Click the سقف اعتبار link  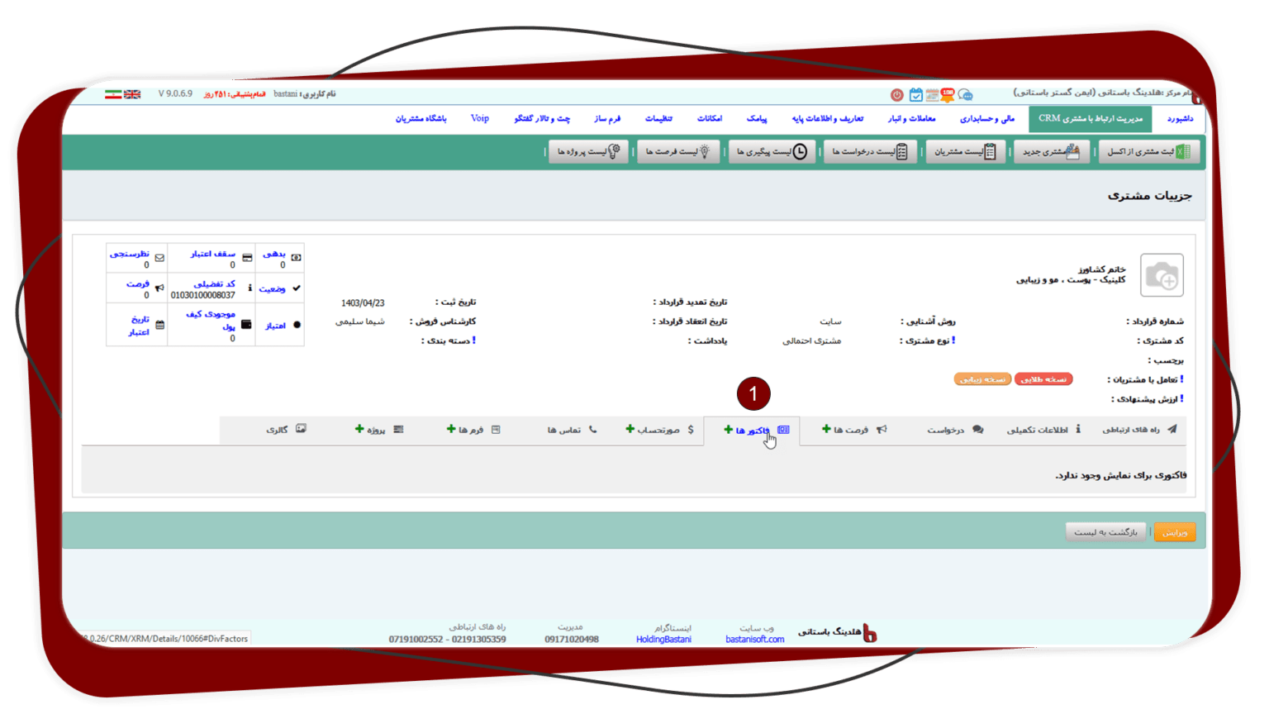click(x=212, y=254)
